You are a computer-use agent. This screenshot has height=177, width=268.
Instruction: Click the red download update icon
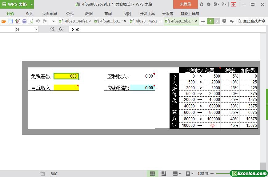coord(233,4)
